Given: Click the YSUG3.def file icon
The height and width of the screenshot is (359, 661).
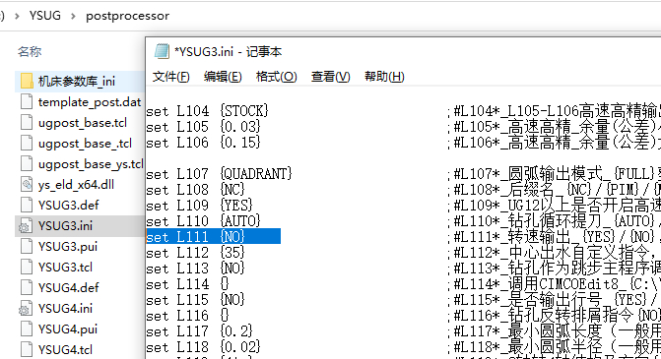Looking at the screenshot, I should point(27,205).
